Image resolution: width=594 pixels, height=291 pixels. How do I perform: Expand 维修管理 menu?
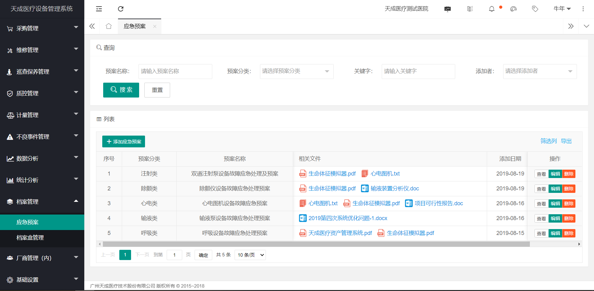pos(42,50)
